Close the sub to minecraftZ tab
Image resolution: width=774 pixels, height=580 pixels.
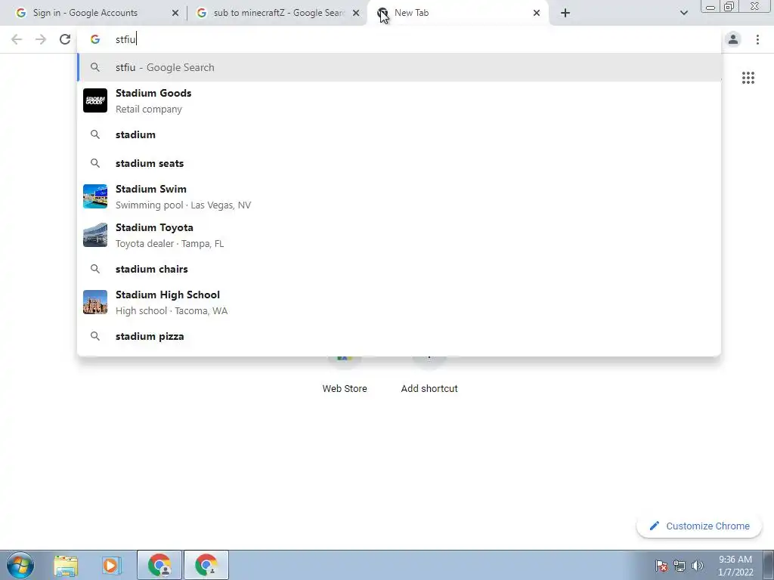[x=356, y=13]
